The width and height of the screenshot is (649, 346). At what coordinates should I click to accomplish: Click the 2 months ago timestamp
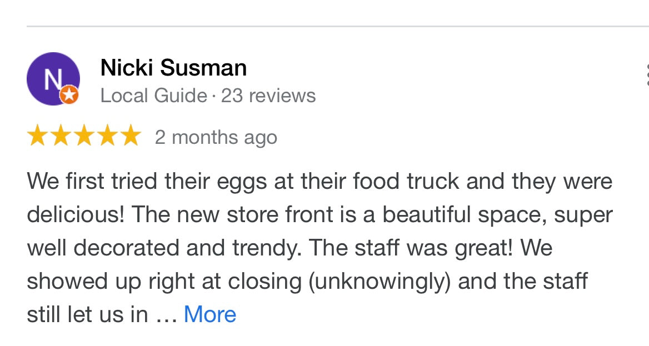tap(216, 137)
